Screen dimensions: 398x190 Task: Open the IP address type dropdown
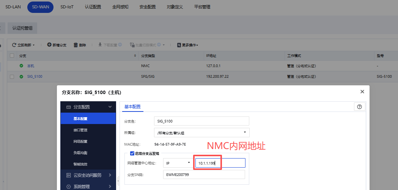point(178,163)
